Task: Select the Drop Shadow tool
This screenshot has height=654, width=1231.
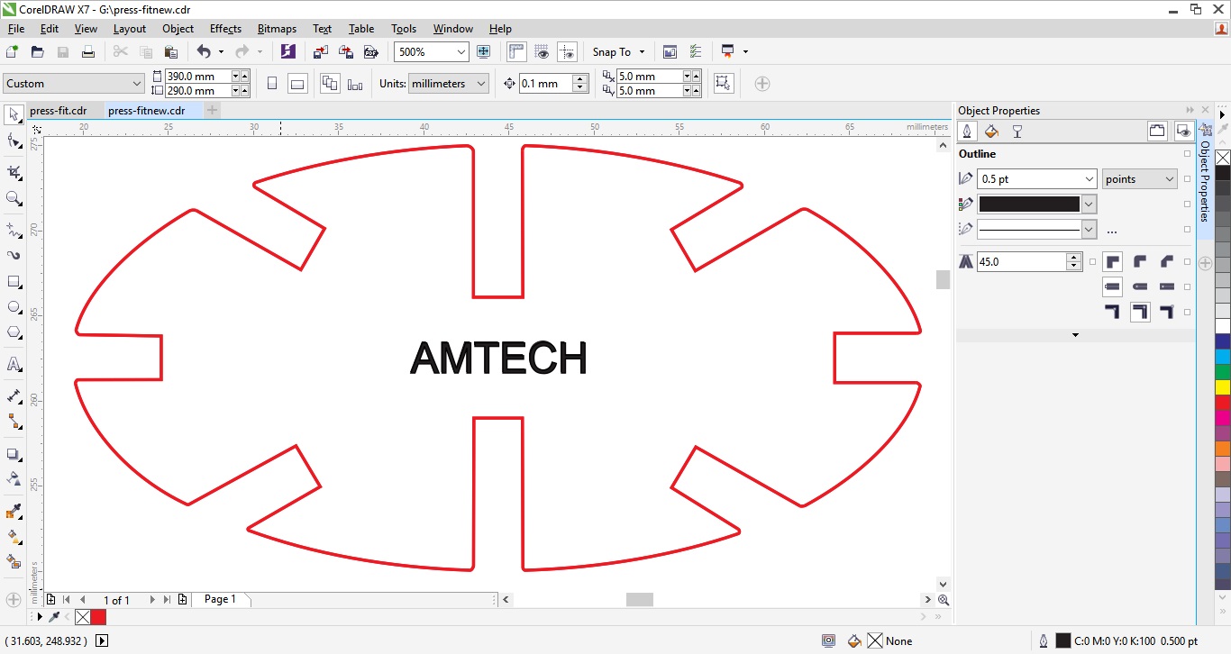Action: 14,454
